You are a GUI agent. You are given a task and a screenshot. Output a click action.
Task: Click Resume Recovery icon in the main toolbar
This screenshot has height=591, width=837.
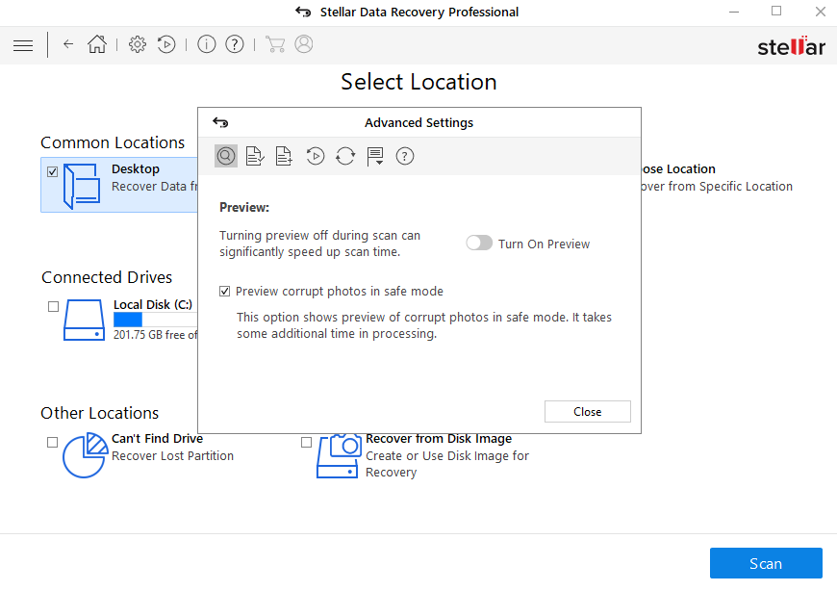point(166,44)
